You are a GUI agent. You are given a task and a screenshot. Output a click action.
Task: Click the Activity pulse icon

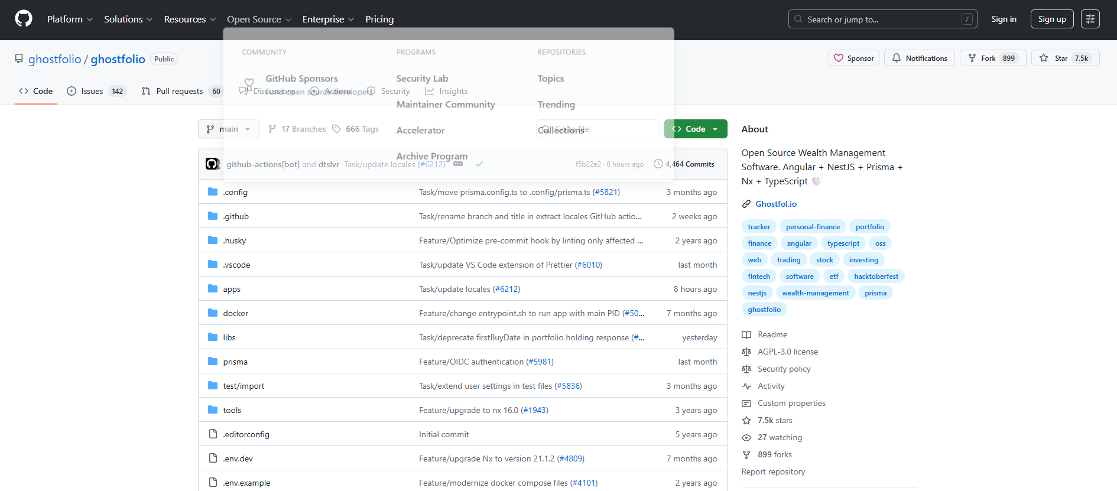(x=746, y=386)
